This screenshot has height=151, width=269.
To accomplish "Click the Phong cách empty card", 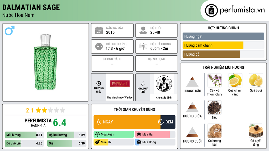I will click(x=112, y=63).
